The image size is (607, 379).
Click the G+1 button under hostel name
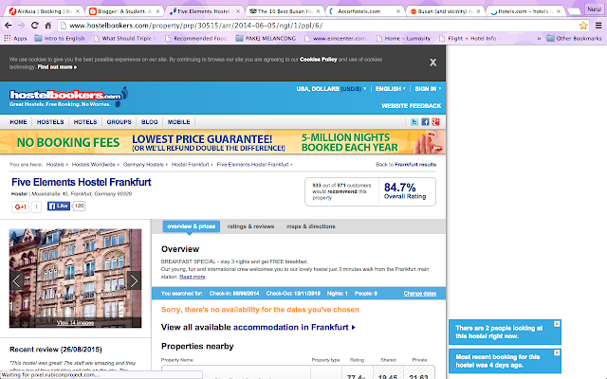[x=21, y=207]
